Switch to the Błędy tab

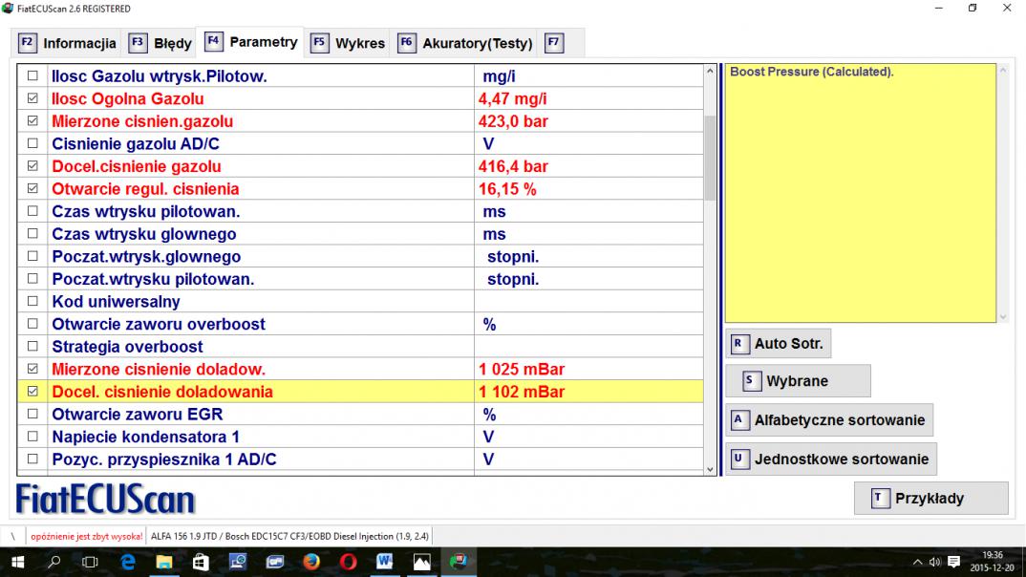point(160,43)
